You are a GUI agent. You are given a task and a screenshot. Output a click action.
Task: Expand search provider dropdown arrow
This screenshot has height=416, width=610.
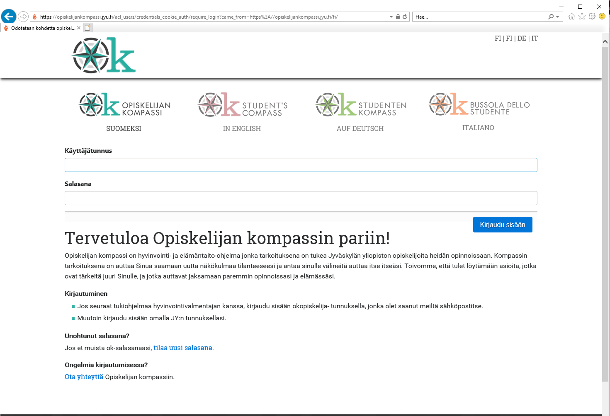tap(558, 17)
